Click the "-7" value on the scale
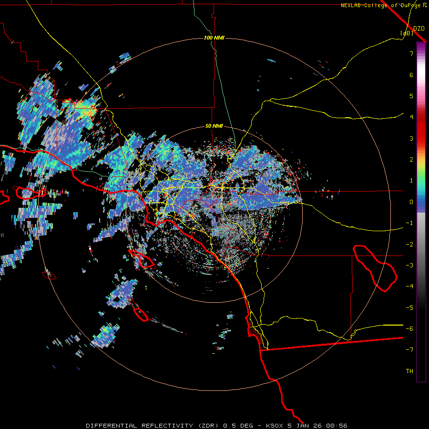Image resolution: width=429 pixels, height=429 pixels. point(409,350)
